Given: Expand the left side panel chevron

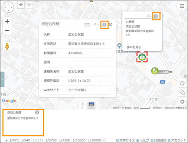Looking at the screenshot, I should coord(2,79).
